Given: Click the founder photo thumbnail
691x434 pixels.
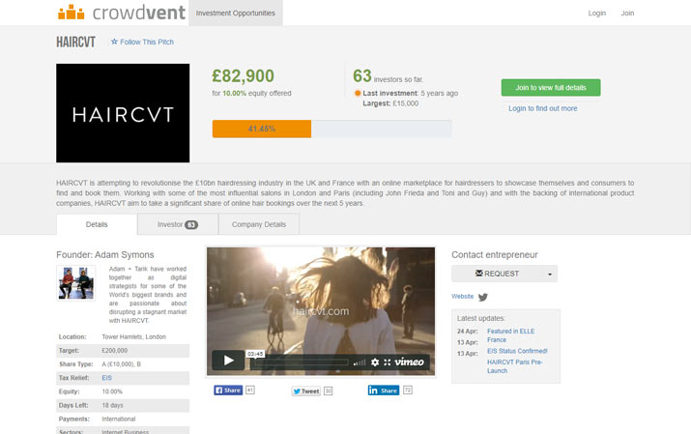Looking at the screenshot, I should click(75, 283).
